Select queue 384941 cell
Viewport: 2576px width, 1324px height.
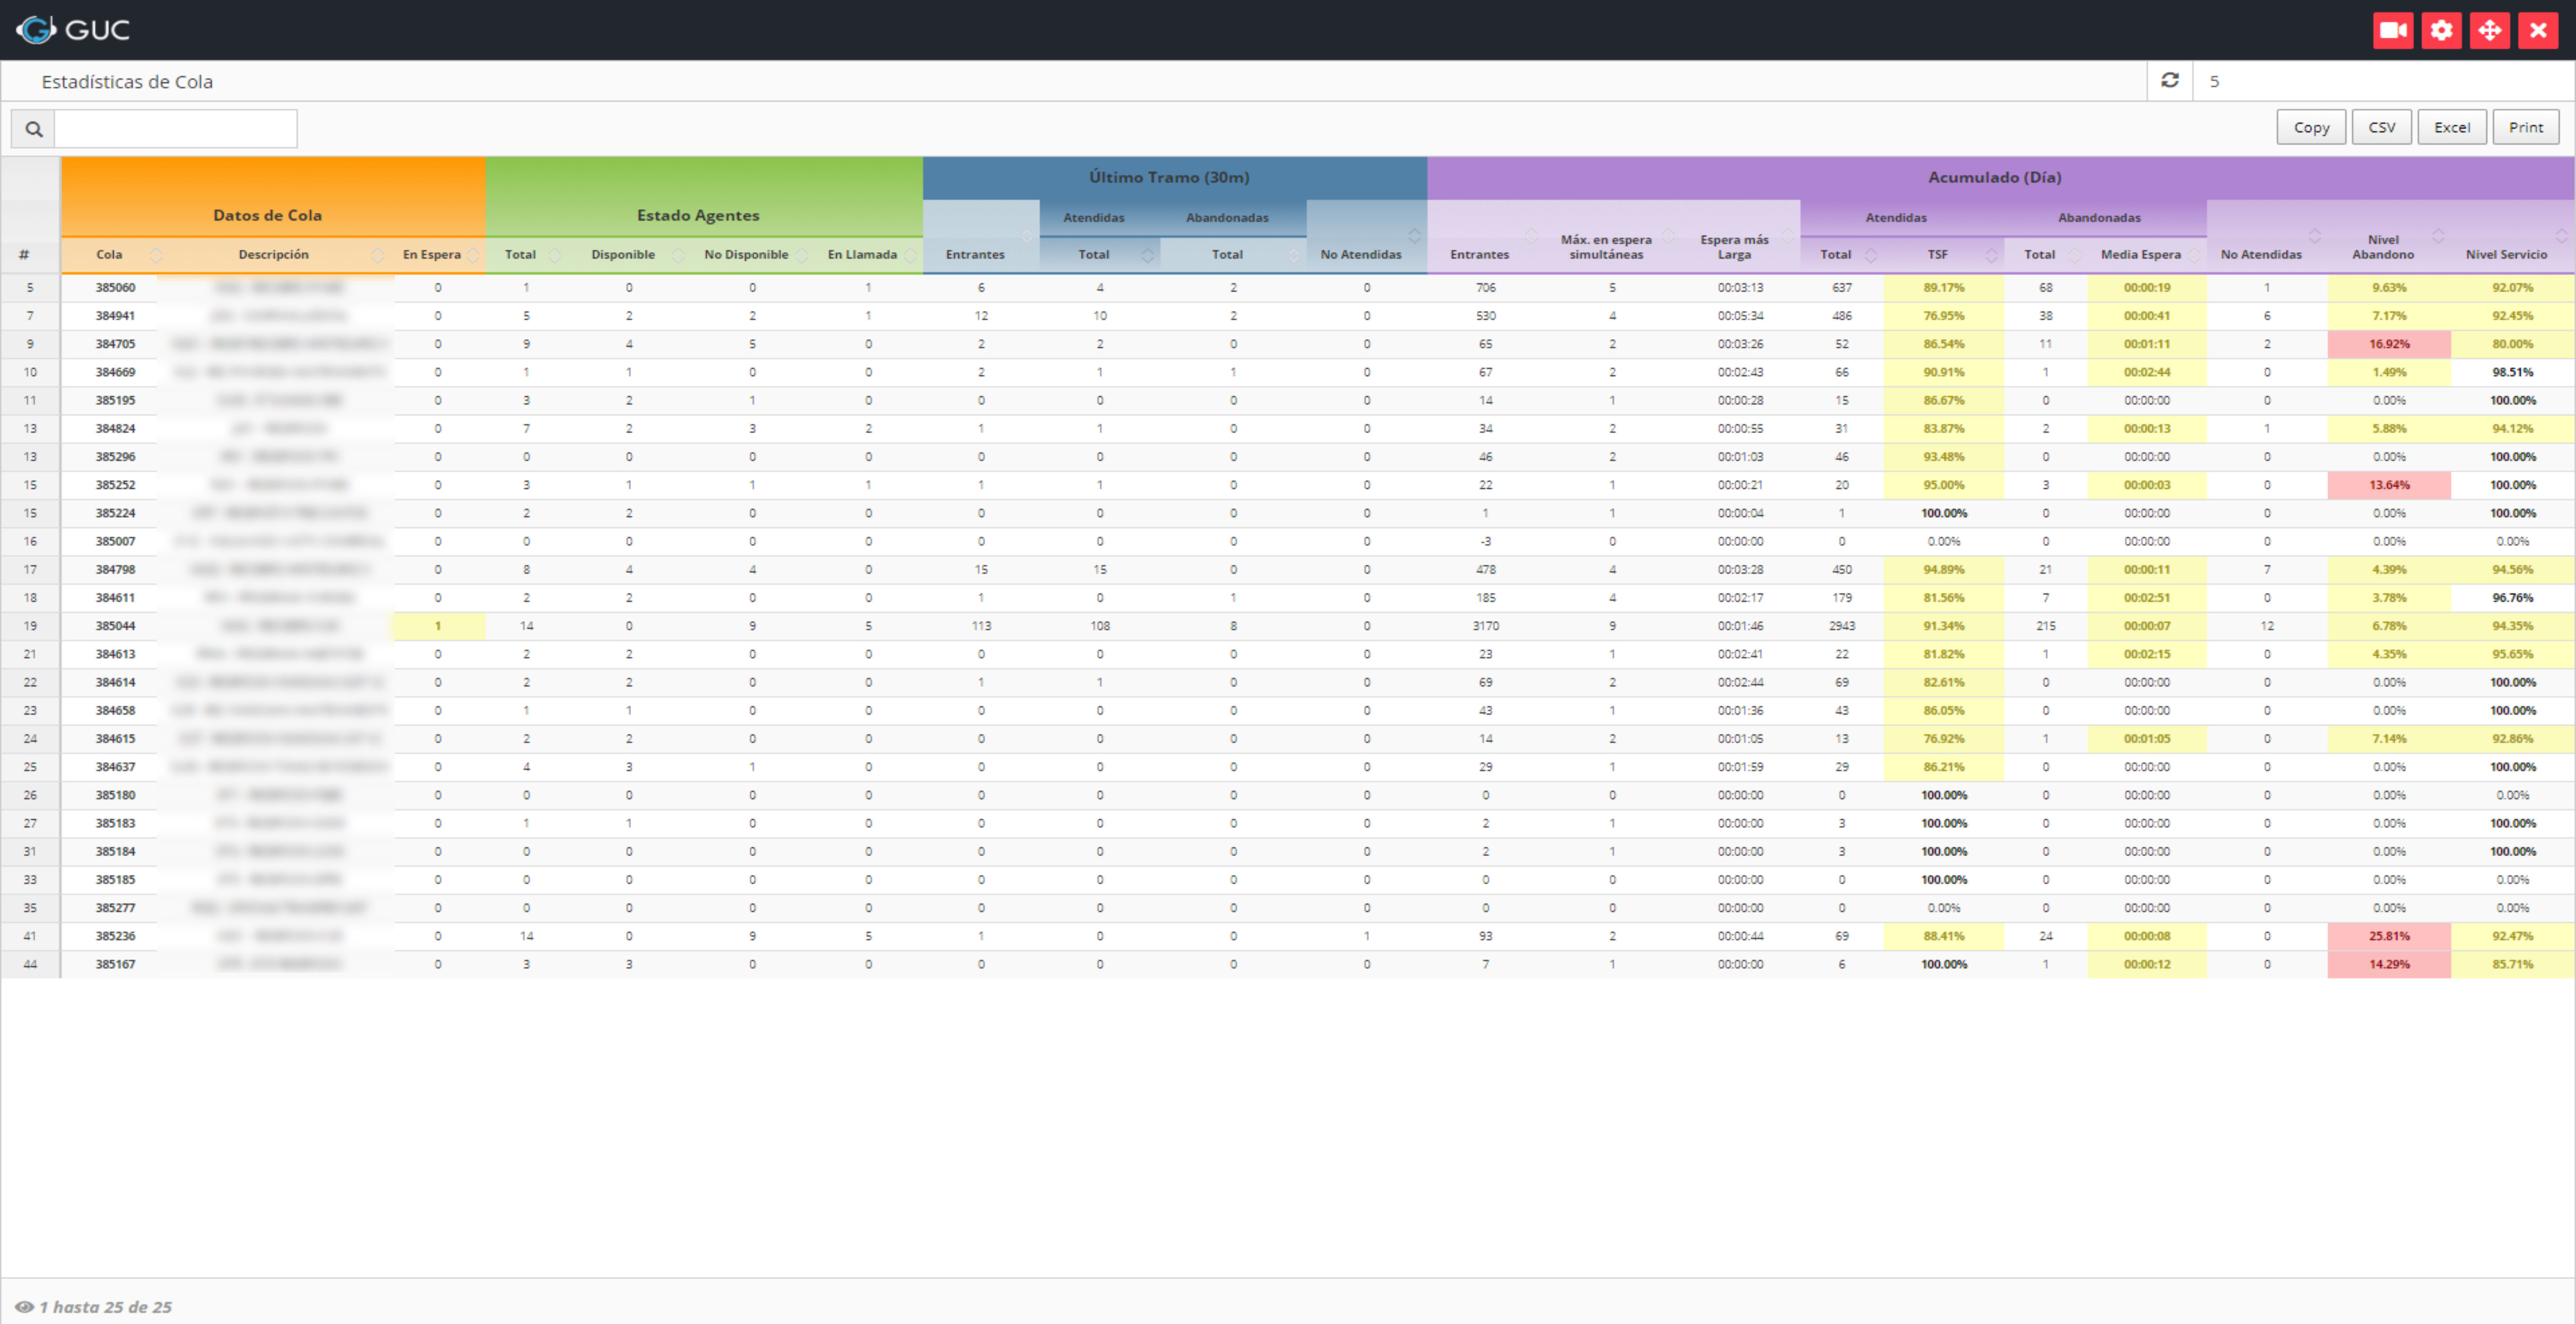(x=115, y=315)
